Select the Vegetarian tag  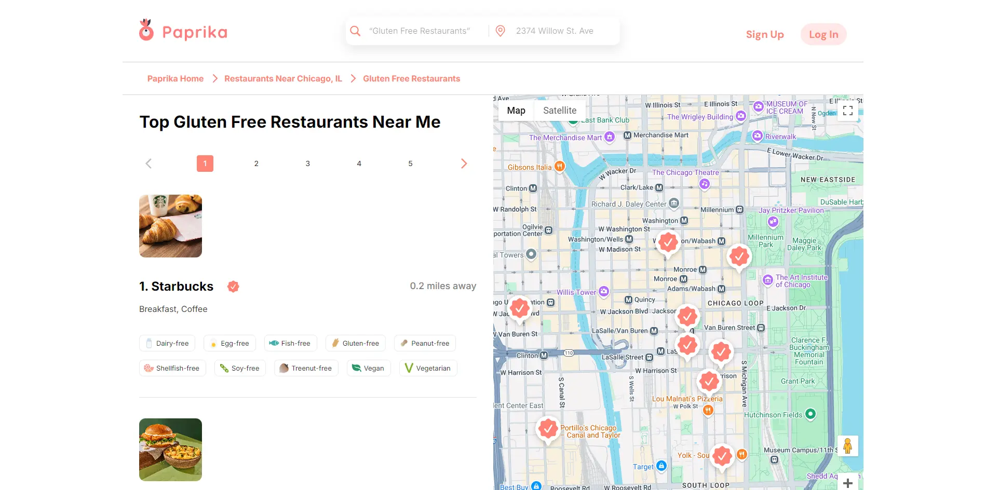pyautogui.click(x=428, y=368)
